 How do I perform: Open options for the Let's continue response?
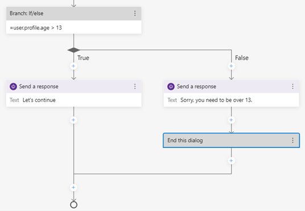coord(135,86)
